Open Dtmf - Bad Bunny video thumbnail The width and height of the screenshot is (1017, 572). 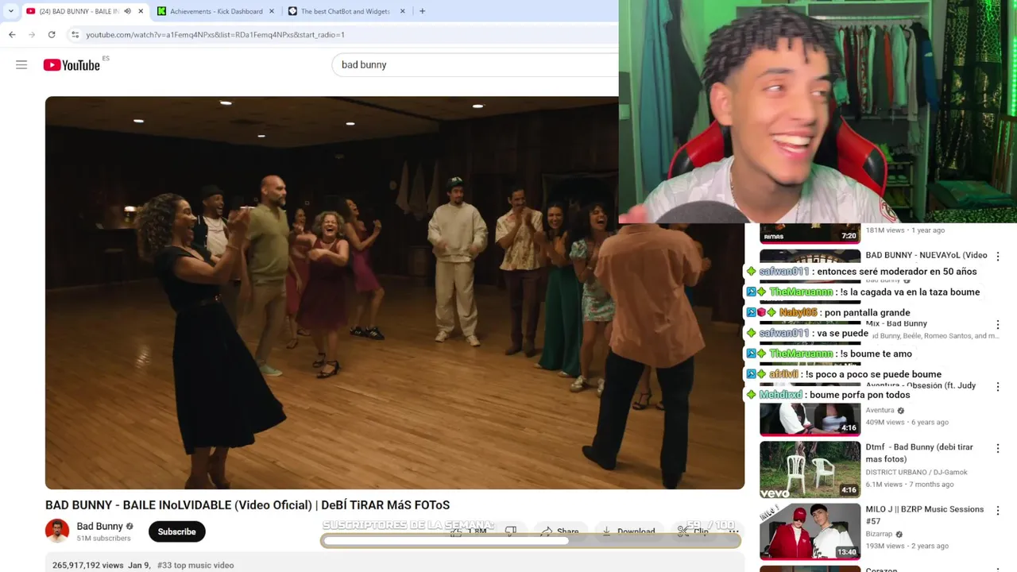tap(810, 470)
